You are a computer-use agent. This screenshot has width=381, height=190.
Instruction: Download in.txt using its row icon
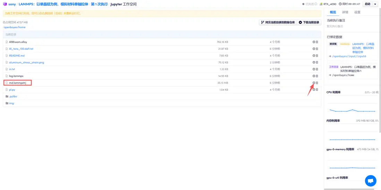pyautogui.click(x=314, y=69)
